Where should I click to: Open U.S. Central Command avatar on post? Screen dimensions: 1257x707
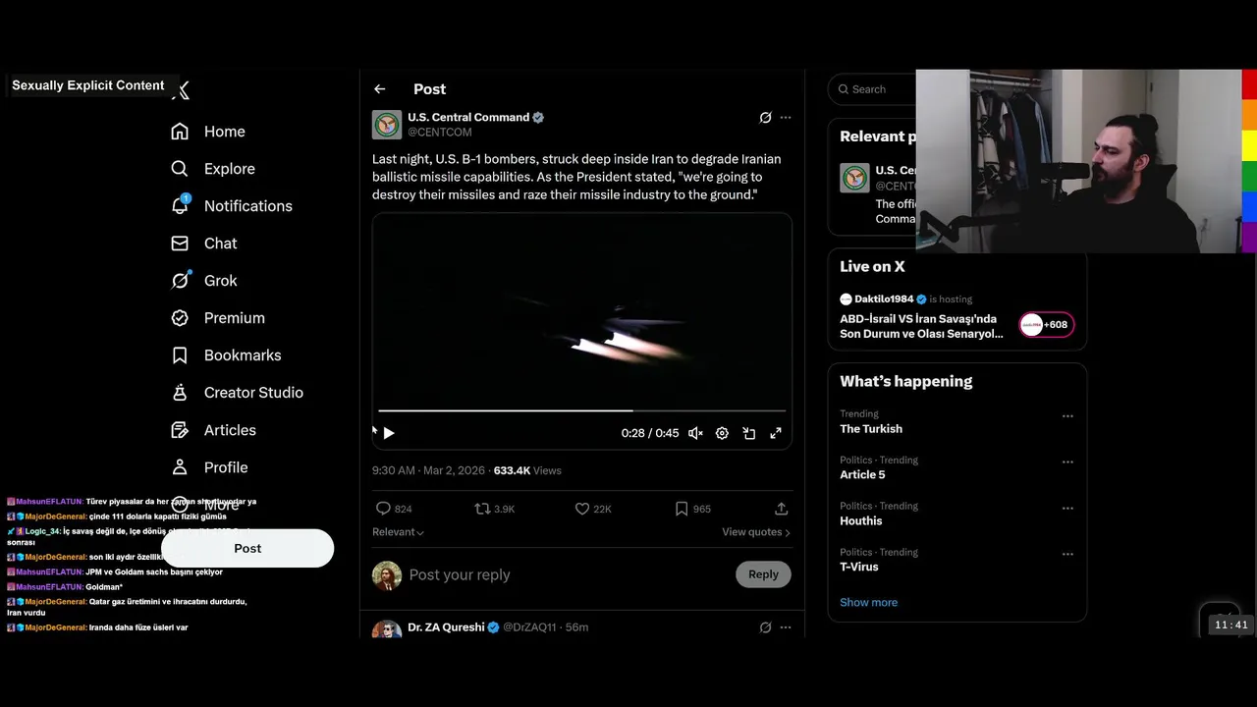click(387, 125)
